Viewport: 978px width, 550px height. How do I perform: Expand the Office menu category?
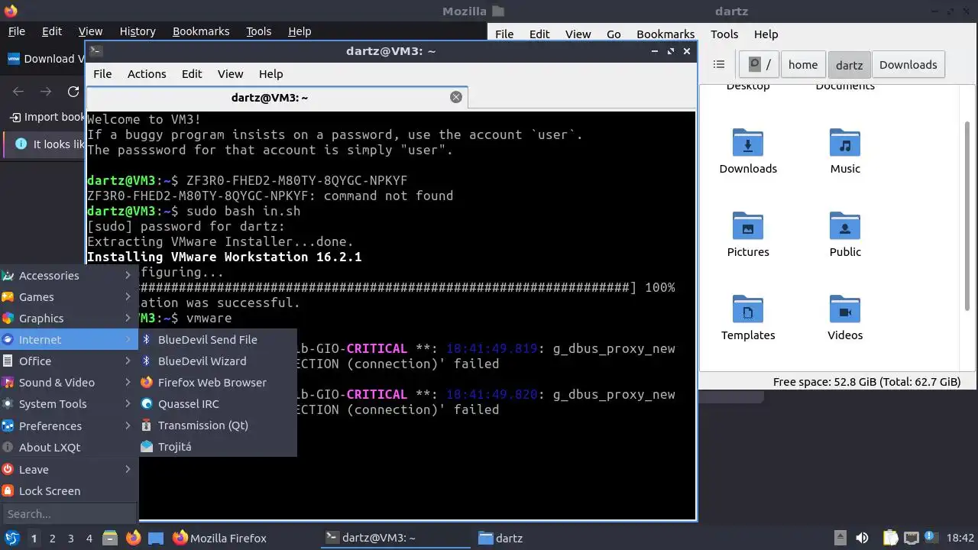(69, 361)
